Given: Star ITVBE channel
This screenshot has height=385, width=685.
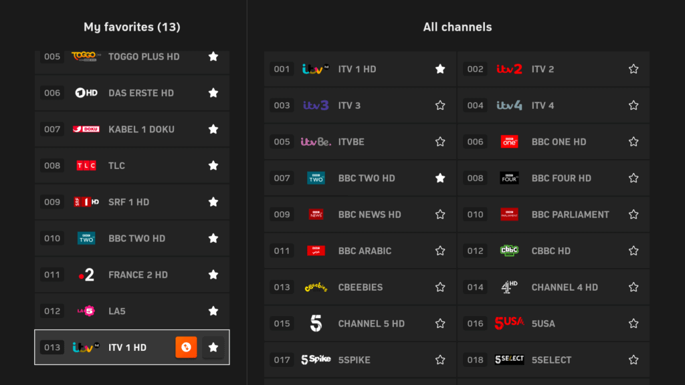Looking at the screenshot, I should click(440, 142).
